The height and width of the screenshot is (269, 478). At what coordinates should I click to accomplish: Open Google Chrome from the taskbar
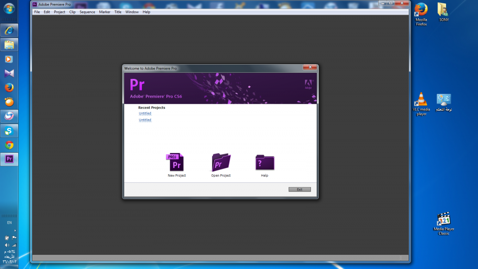[9, 145]
